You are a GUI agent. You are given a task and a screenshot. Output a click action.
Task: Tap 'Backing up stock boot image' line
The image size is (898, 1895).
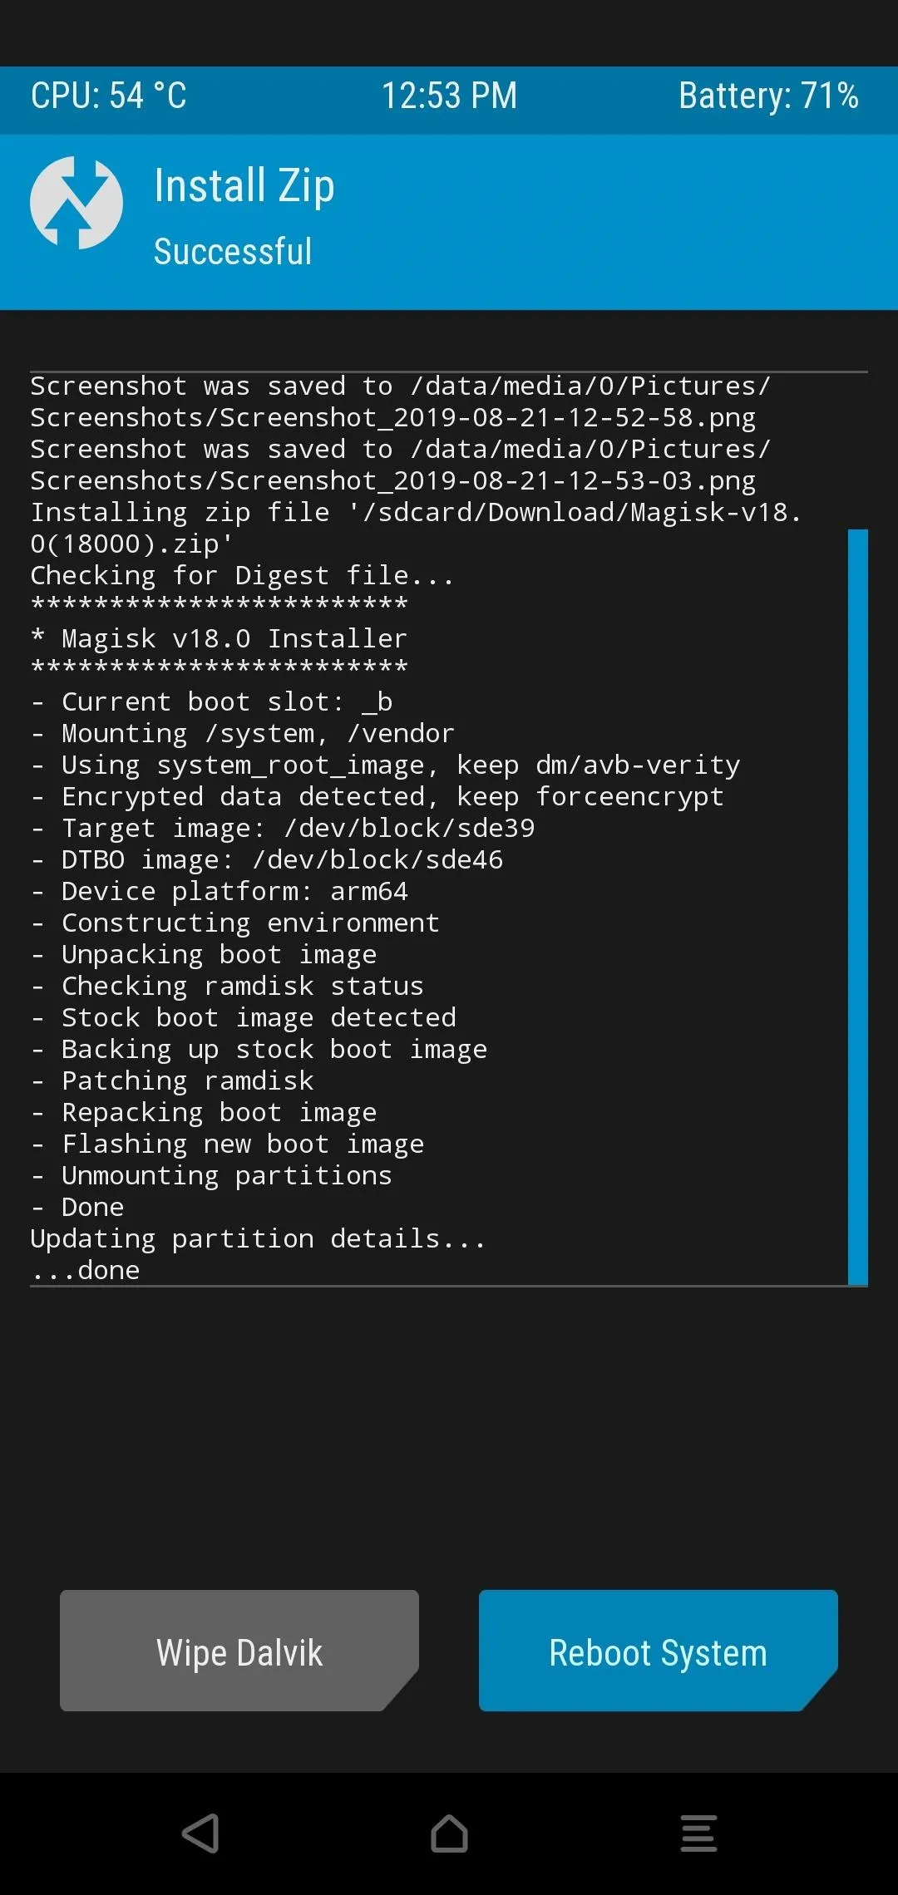[259, 1049]
